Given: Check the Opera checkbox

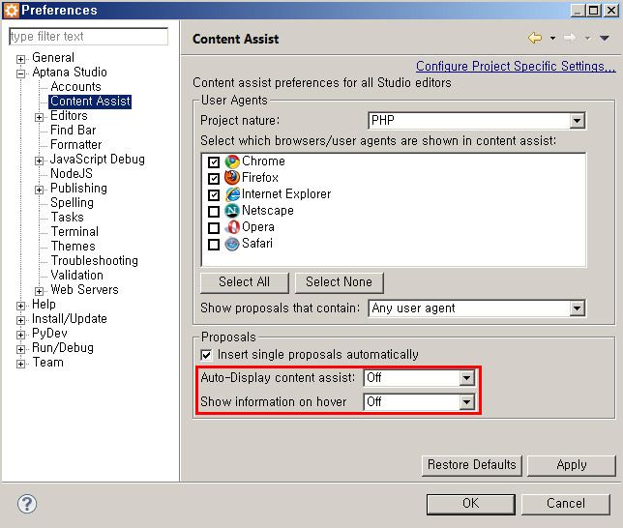Looking at the screenshot, I should point(214,228).
